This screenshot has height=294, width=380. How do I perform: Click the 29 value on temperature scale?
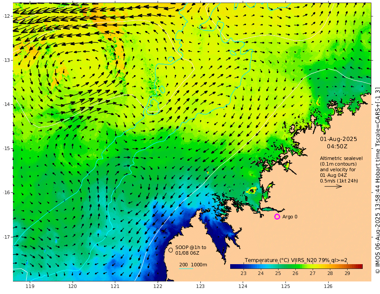[x=347, y=273]
